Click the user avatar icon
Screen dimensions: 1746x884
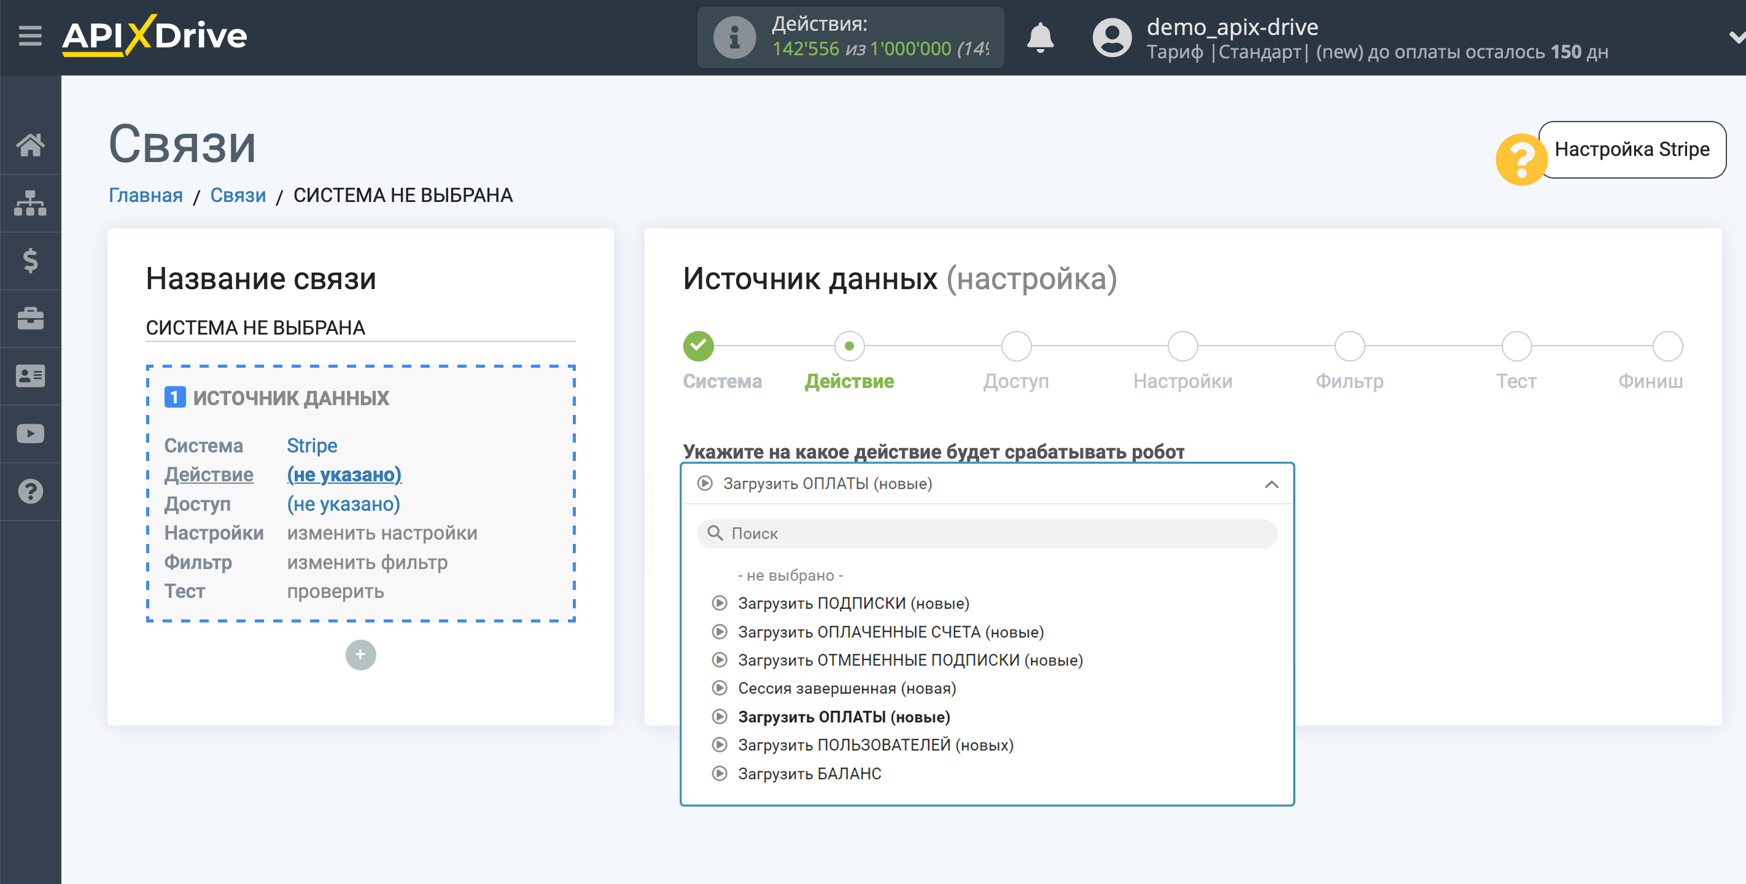1112,37
